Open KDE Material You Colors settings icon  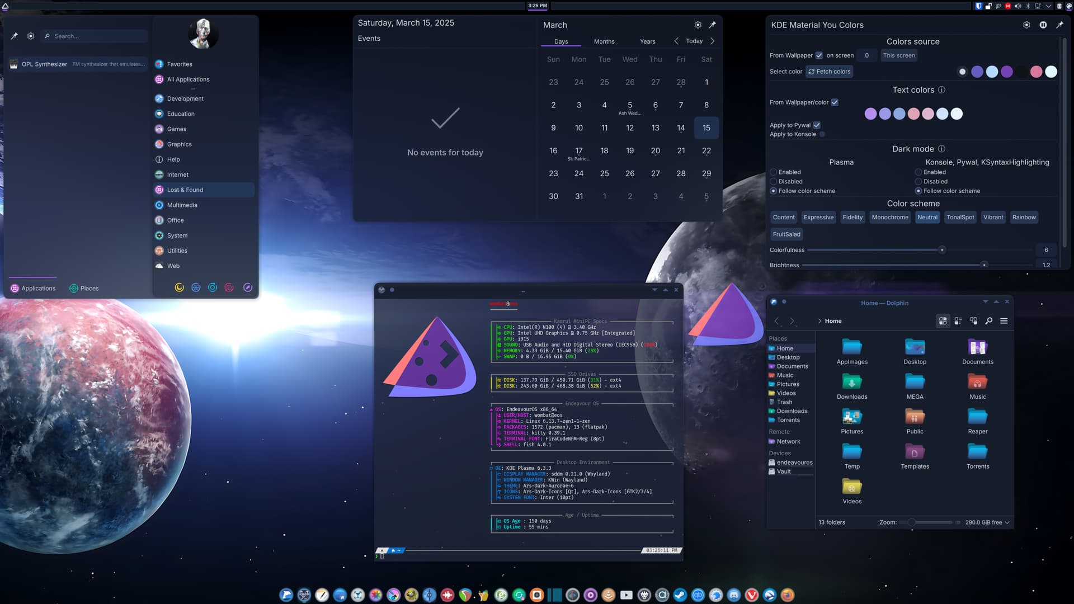click(x=1026, y=25)
